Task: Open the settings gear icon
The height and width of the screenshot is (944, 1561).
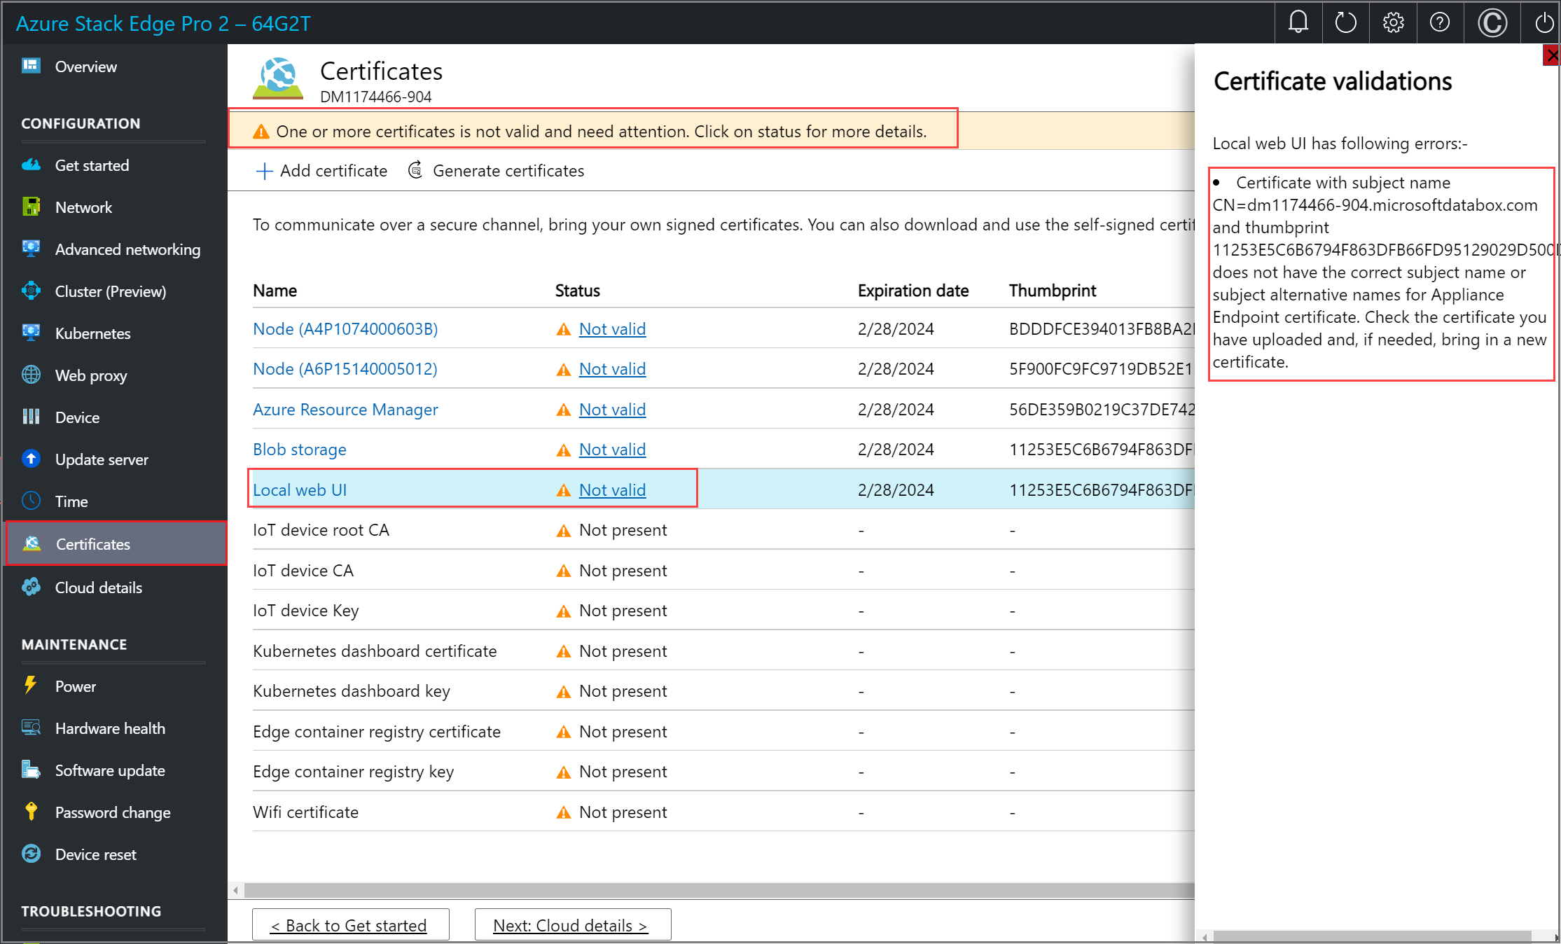Action: (x=1393, y=22)
